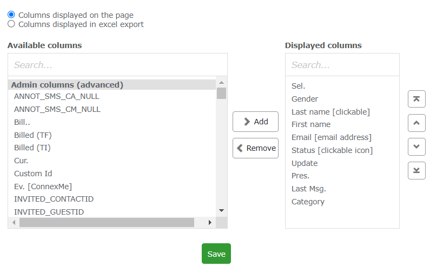The image size is (430, 273).
Task: Focus the Available columns search field
Action: click(117, 65)
